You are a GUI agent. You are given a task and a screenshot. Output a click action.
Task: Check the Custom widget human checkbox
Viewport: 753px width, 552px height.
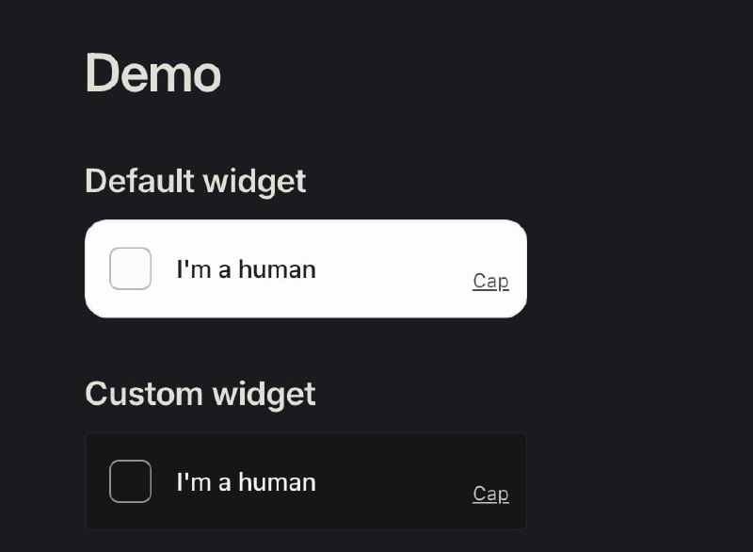pyautogui.click(x=130, y=481)
